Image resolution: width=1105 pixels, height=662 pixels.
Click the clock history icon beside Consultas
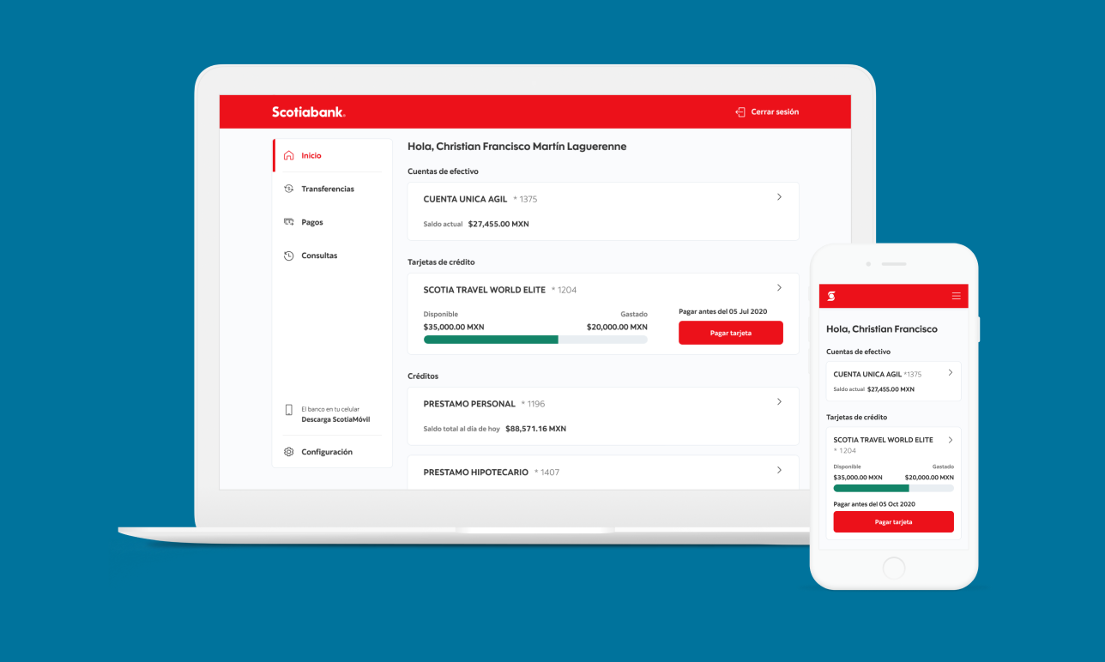289,256
